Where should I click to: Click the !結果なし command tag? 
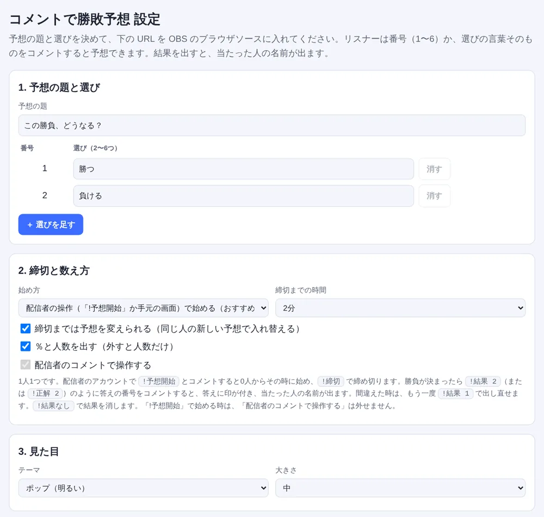coord(53,405)
